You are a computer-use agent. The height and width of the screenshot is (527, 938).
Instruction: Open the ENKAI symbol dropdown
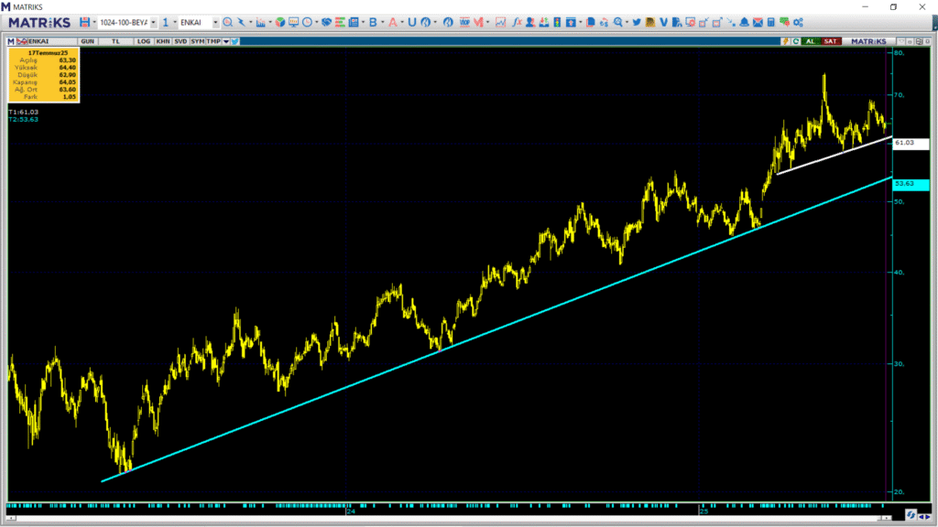click(214, 22)
